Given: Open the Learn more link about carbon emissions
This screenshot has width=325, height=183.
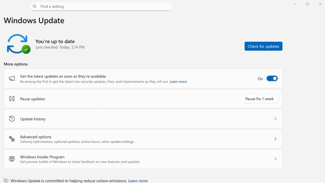Looking at the screenshot, I should (138, 181).
